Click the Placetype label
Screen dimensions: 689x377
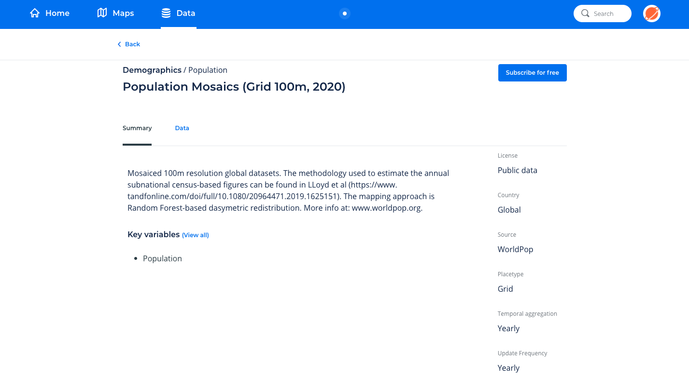click(x=511, y=274)
